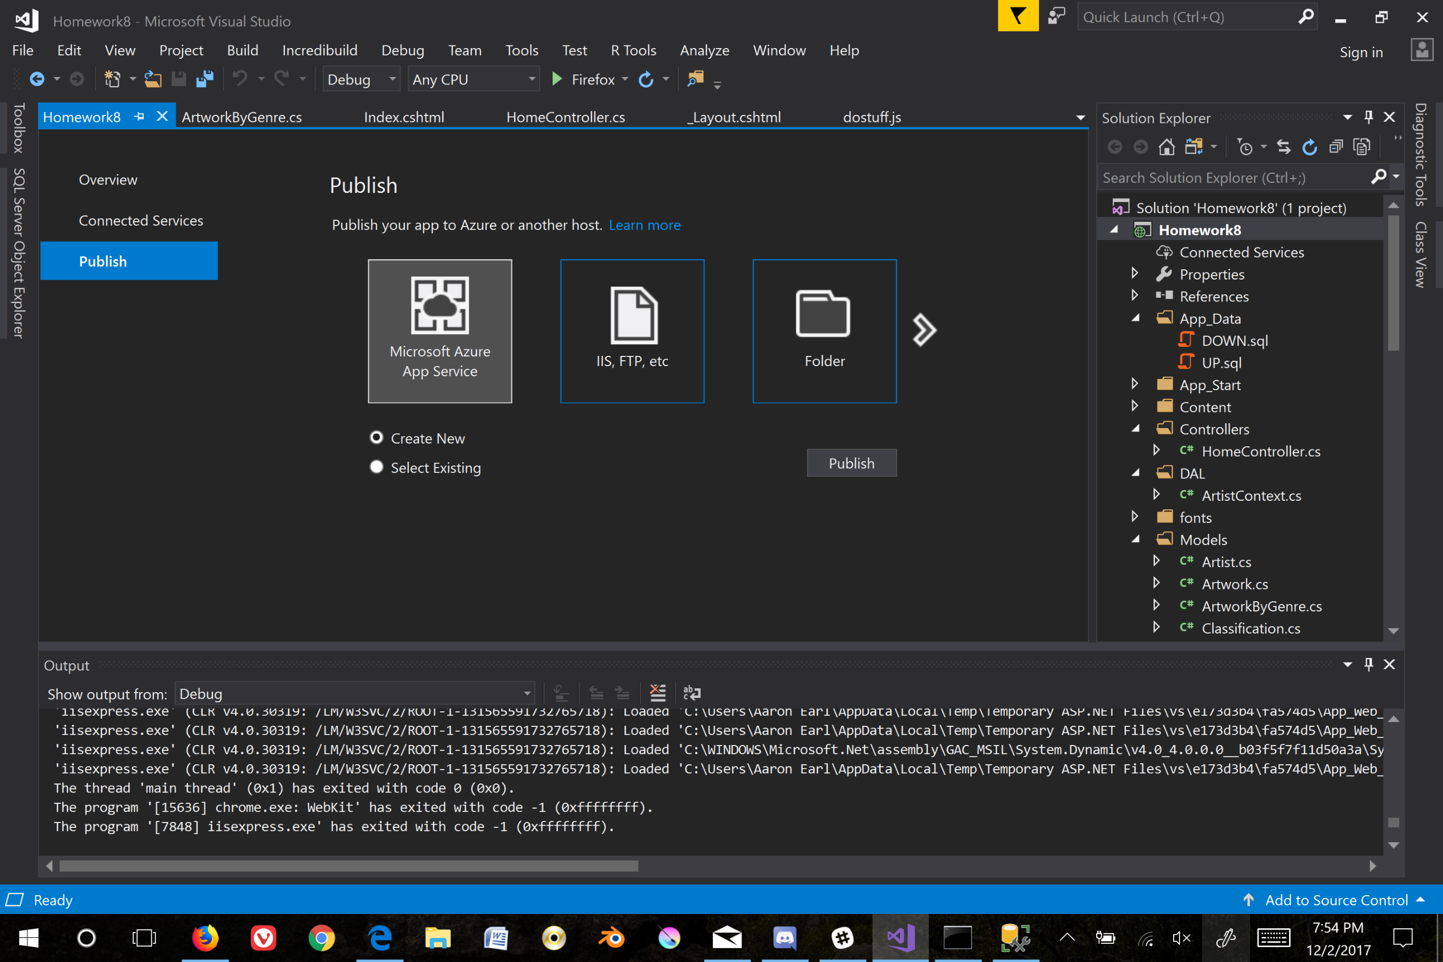Select the Select Existing radio button
The width and height of the screenshot is (1443, 962).
pos(377,467)
